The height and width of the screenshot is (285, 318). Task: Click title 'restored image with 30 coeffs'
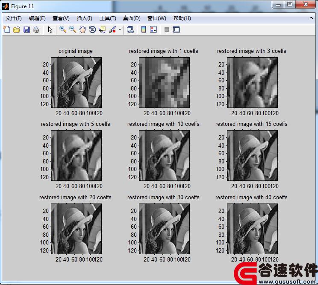pyautogui.click(x=163, y=197)
